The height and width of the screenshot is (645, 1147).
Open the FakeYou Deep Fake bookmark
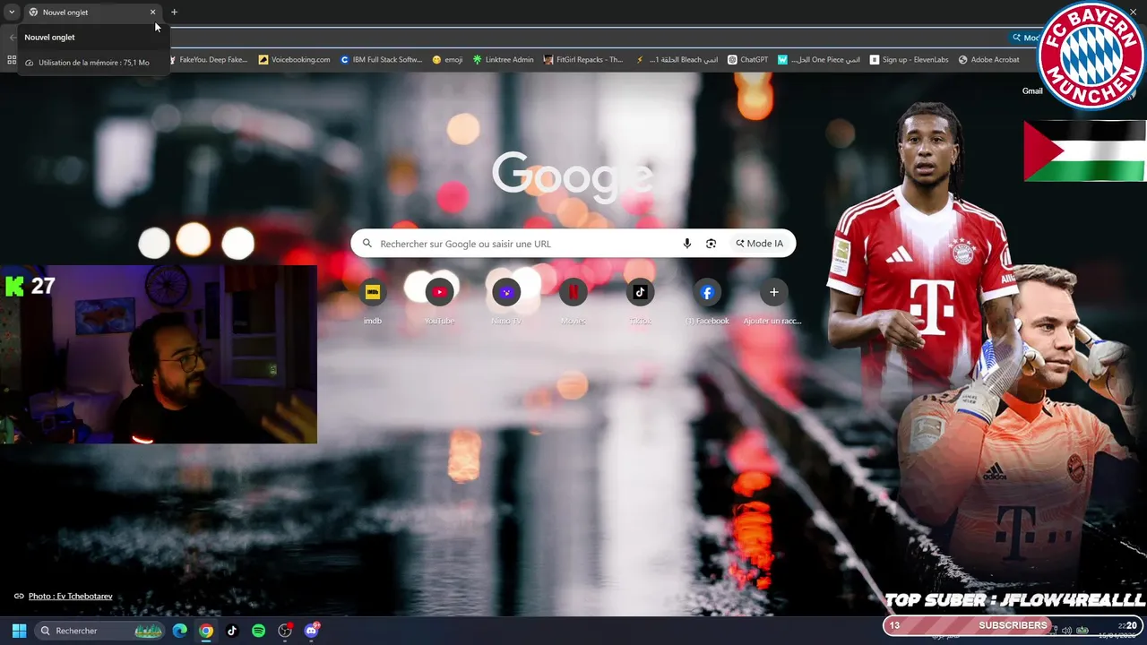207,60
